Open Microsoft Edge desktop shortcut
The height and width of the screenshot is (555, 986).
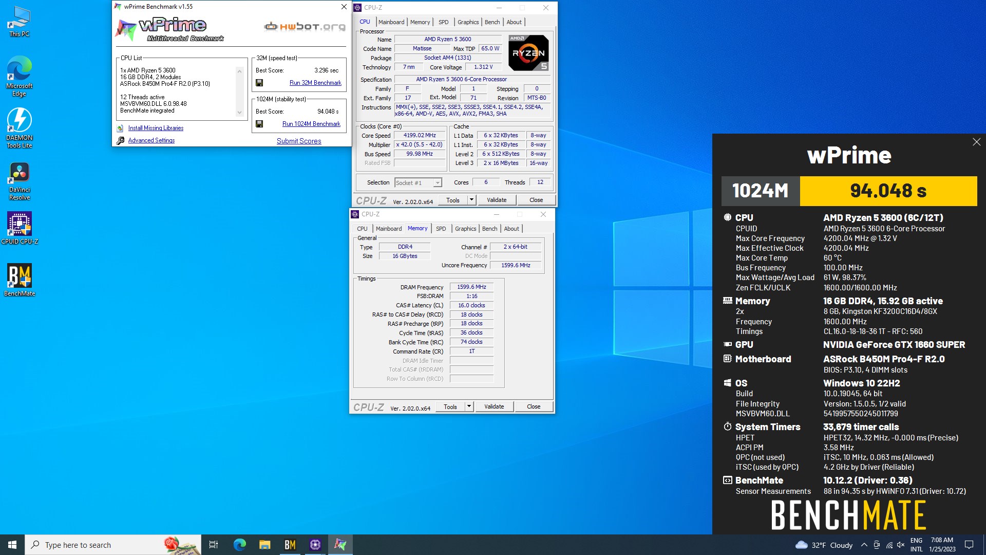[x=19, y=76]
